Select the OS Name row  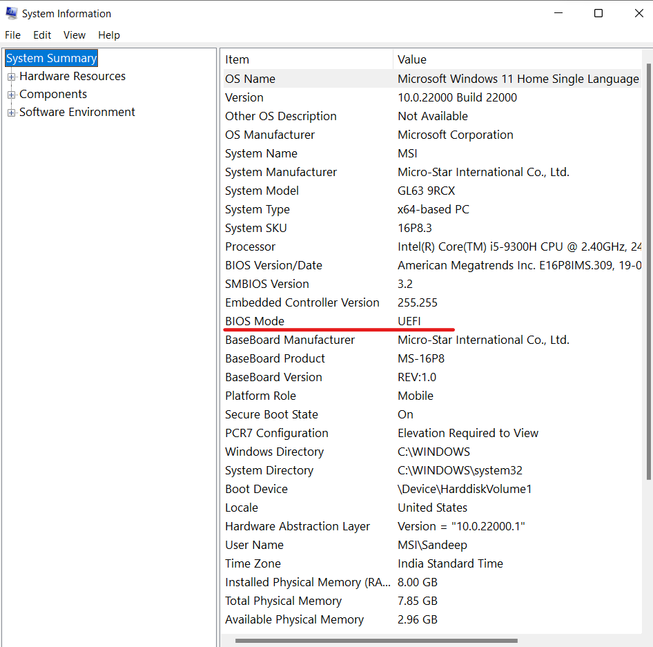432,79
